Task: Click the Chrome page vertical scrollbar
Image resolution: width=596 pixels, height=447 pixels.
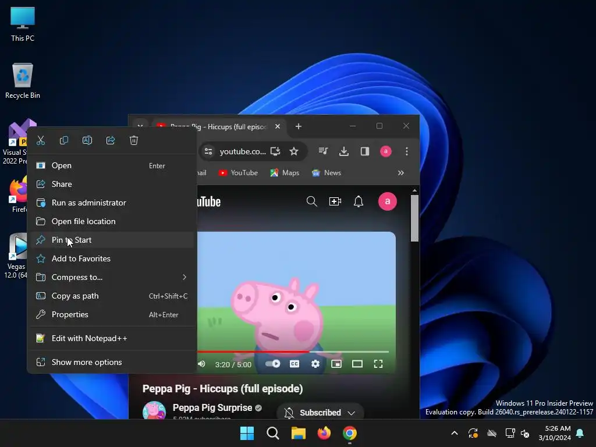Action: (x=414, y=218)
